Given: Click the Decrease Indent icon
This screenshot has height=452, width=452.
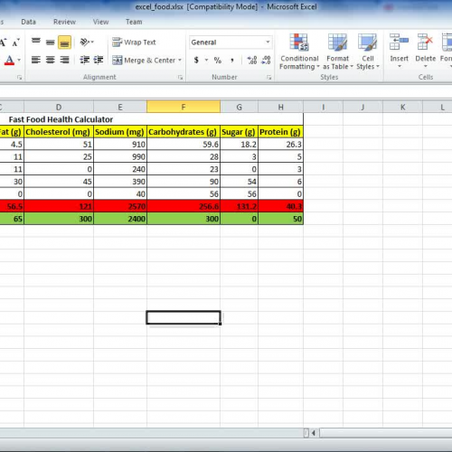Looking at the screenshot, I should (85, 60).
